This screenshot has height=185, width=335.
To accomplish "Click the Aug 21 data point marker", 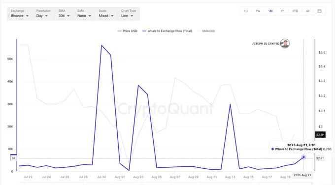I will [303, 157].
